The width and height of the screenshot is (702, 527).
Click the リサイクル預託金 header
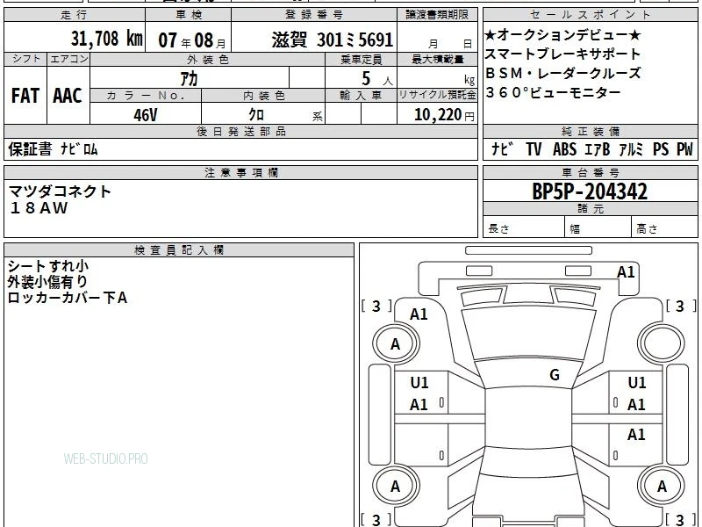coord(437,95)
